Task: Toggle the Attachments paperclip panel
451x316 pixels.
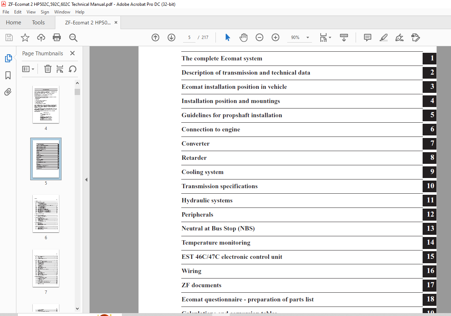Action: pos(8,92)
